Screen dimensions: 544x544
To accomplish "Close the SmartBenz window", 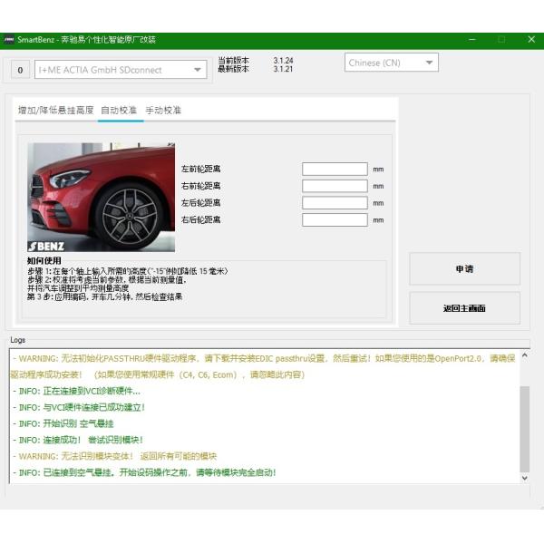I will click(x=531, y=40).
